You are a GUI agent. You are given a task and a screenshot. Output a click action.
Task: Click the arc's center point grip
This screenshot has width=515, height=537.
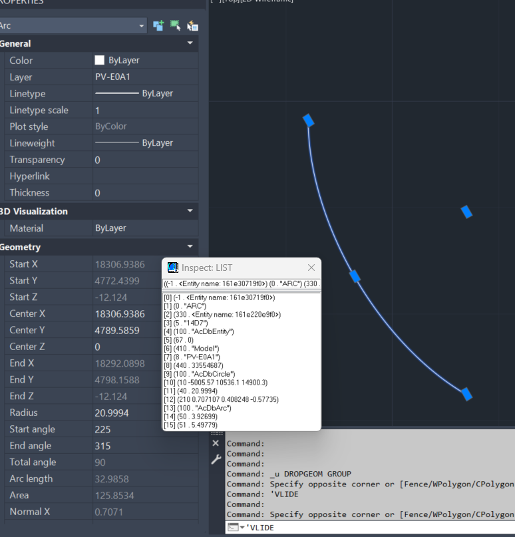[x=466, y=212]
